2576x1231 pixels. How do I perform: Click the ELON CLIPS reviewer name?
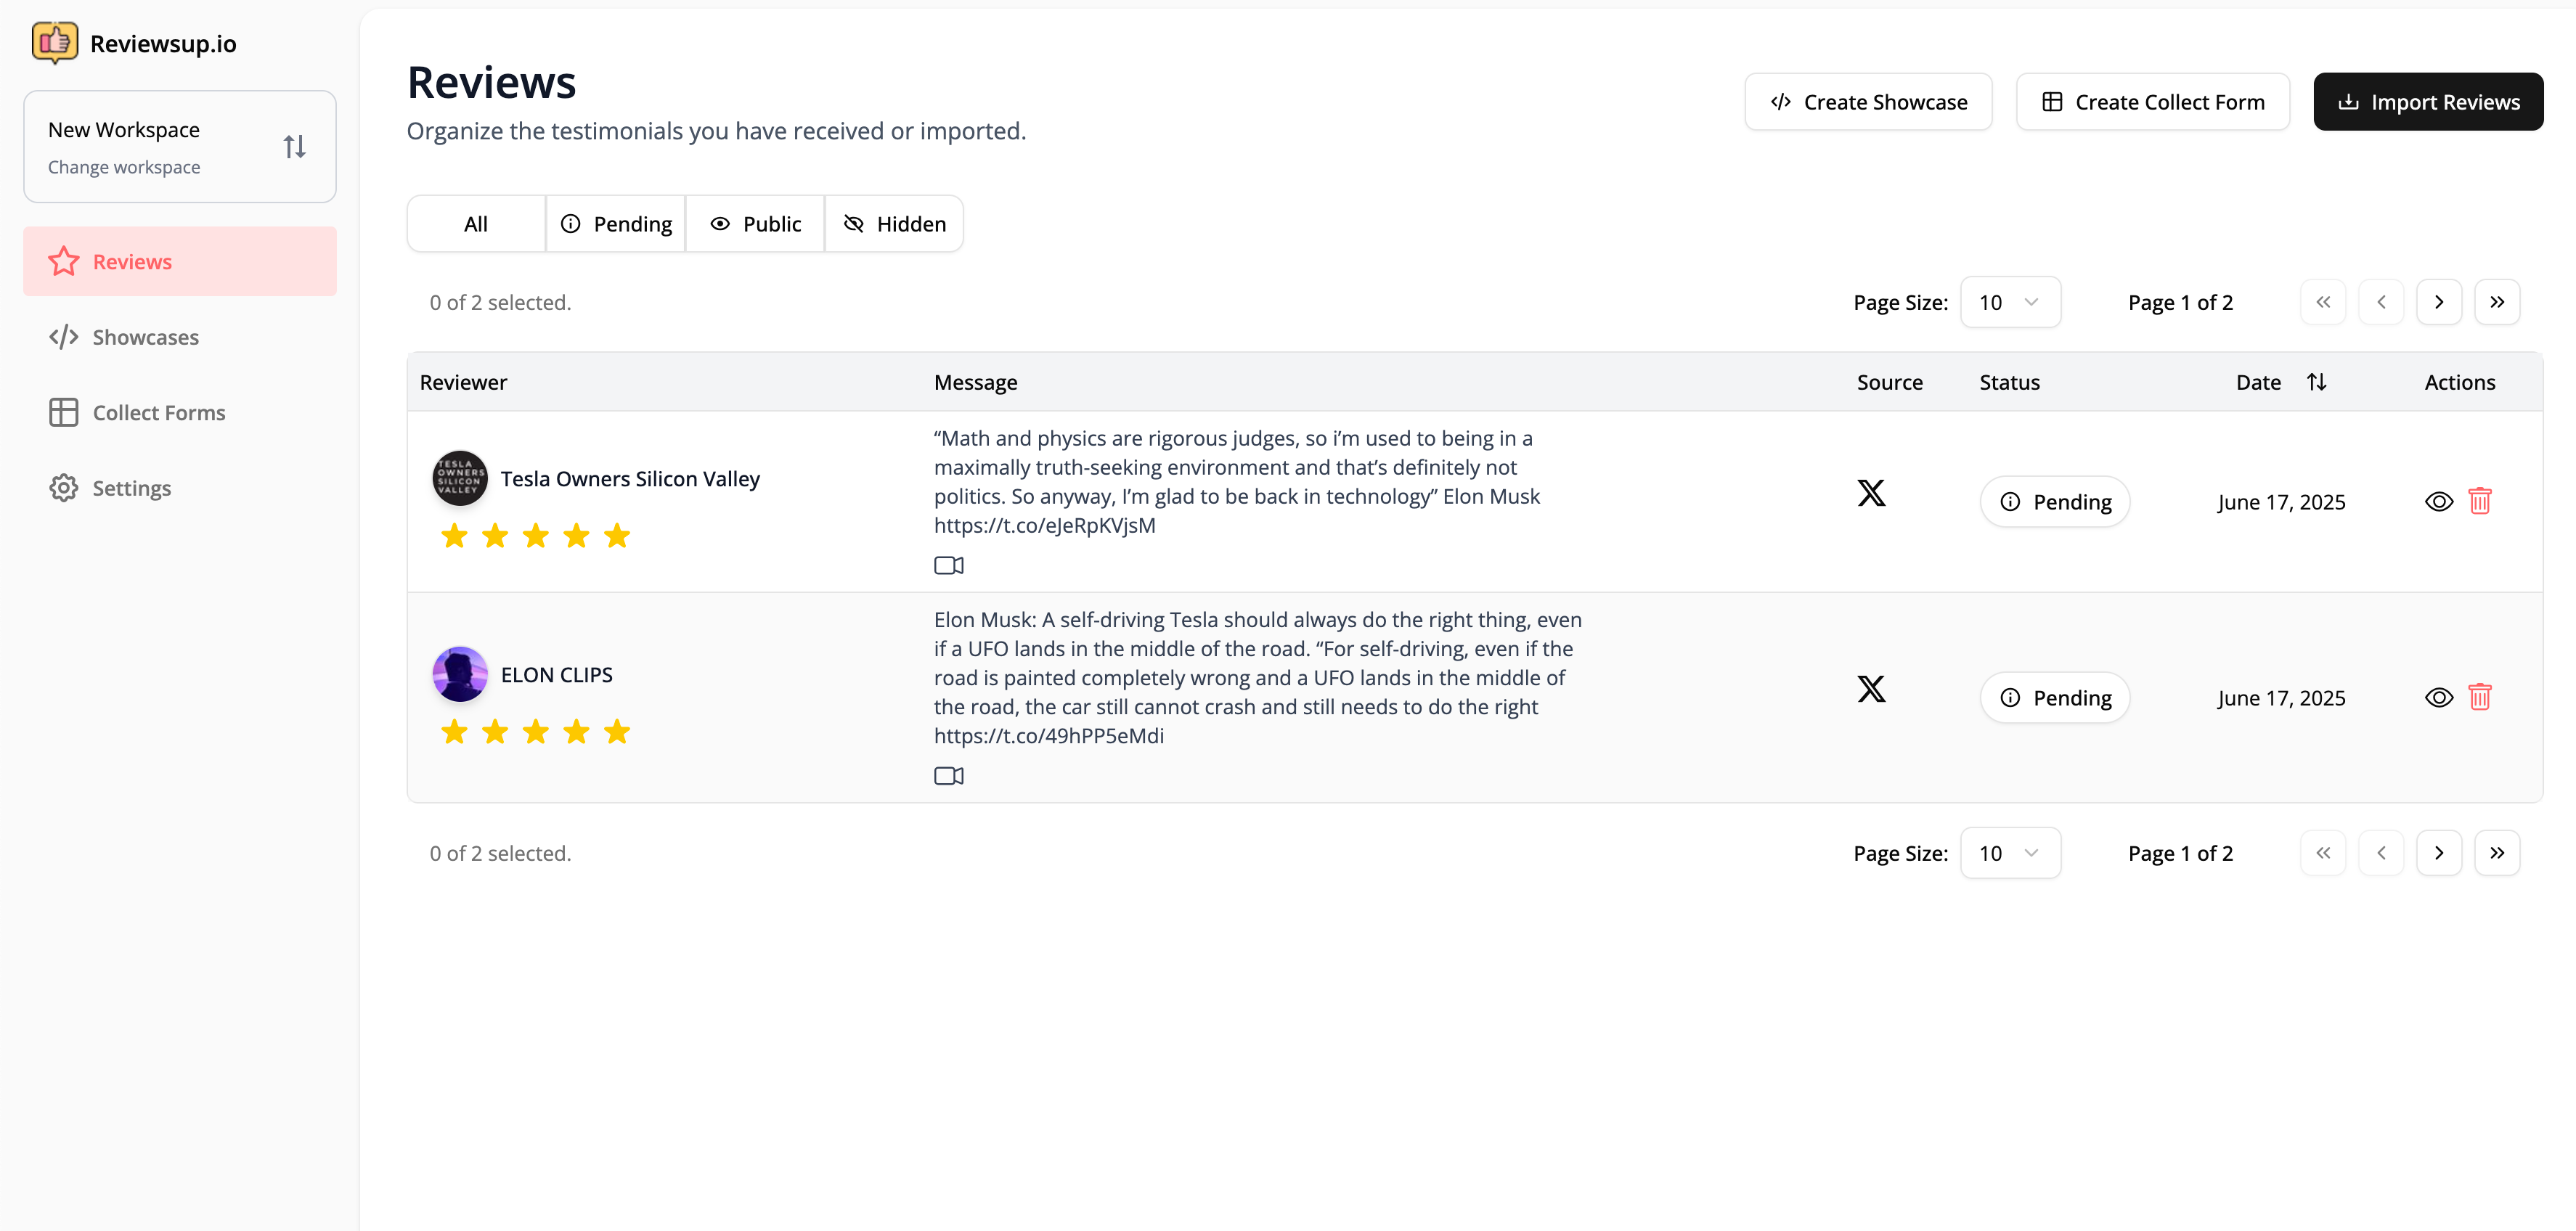tap(557, 675)
